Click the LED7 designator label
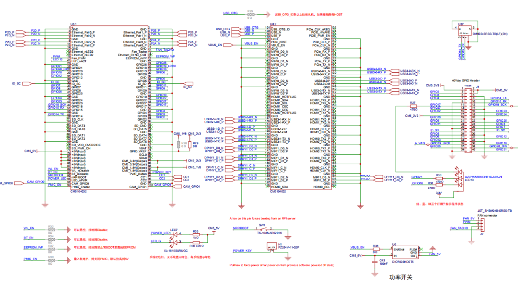The image size is (518, 284). 174,230
